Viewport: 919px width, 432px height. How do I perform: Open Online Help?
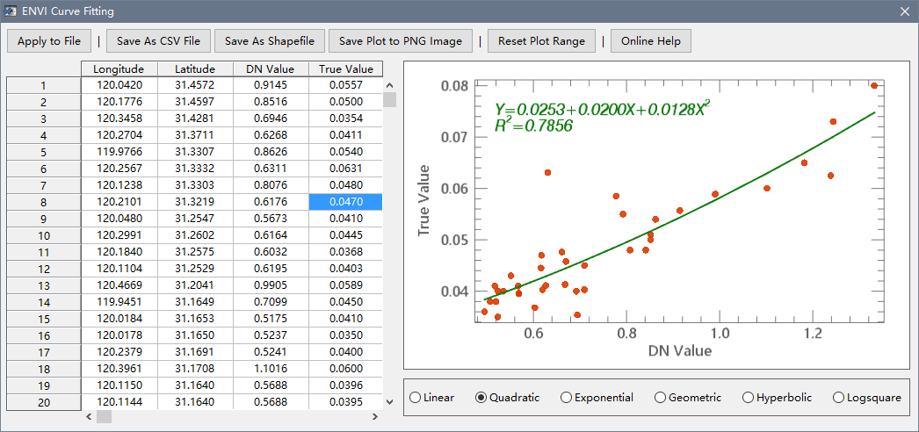click(651, 41)
